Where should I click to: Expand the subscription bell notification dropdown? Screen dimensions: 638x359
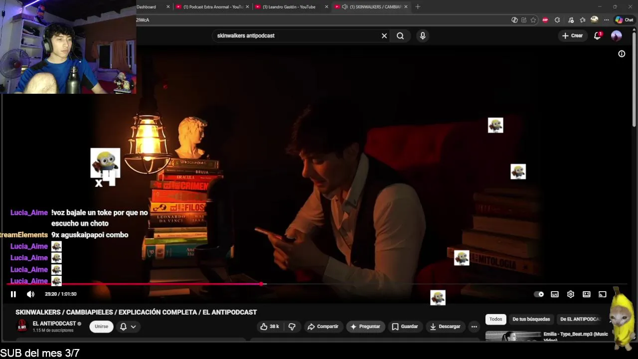pyautogui.click(x=128, y=327)
